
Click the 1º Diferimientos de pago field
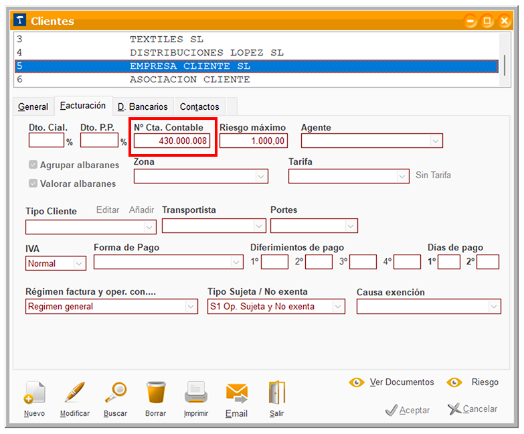click(274, 262)
